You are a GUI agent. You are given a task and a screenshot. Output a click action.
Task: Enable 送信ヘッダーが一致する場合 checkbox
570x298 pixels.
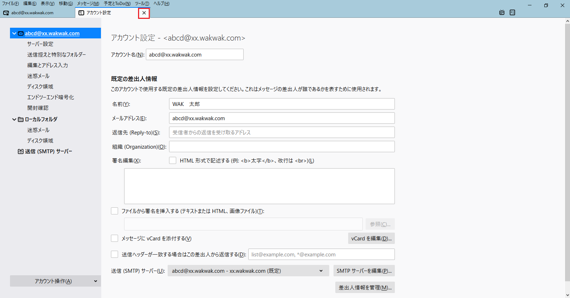tap(114, 254)
